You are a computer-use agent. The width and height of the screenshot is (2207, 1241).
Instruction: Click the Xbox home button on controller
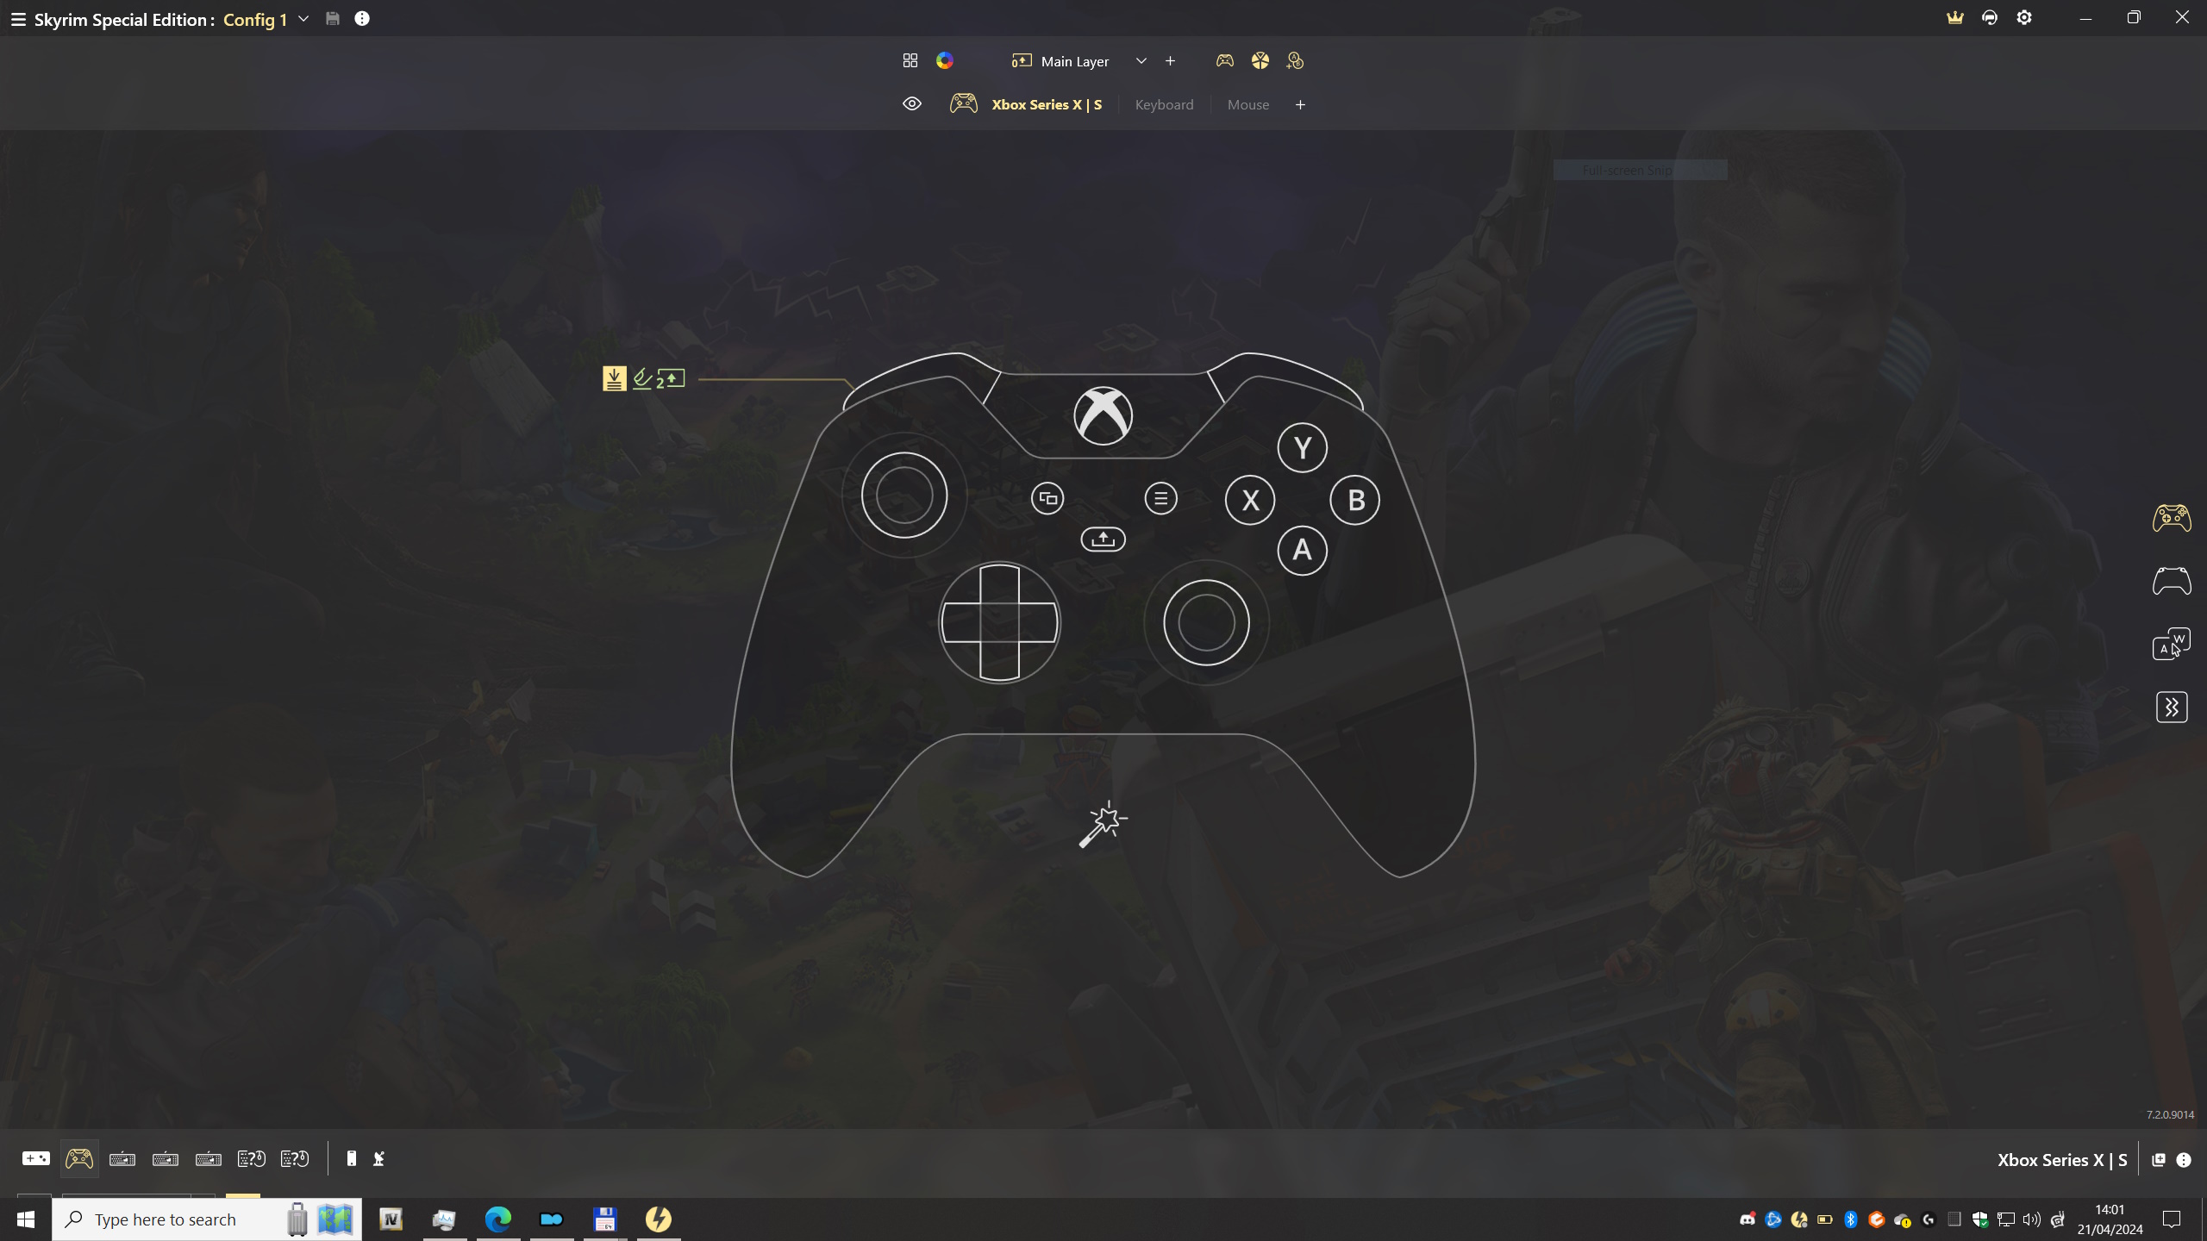tap(1103, 416)
